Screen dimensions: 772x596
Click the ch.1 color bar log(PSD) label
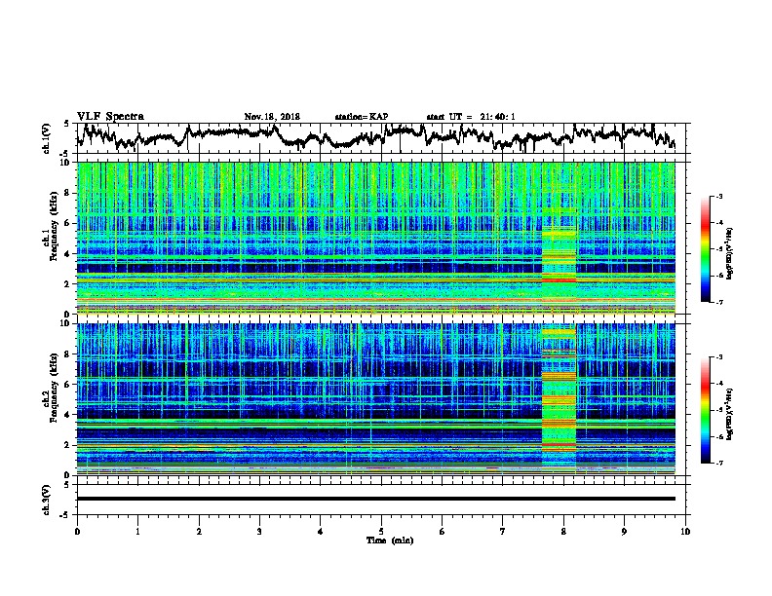(729, 253)
